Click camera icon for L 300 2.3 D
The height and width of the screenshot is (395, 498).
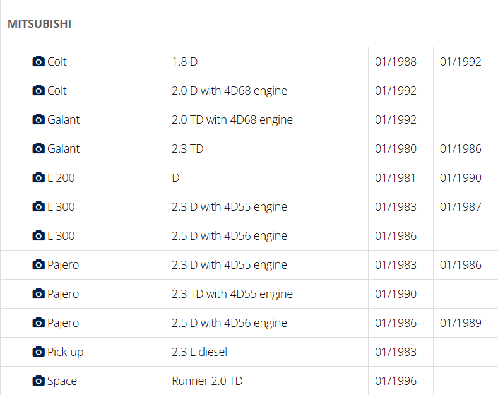point(39,207)
